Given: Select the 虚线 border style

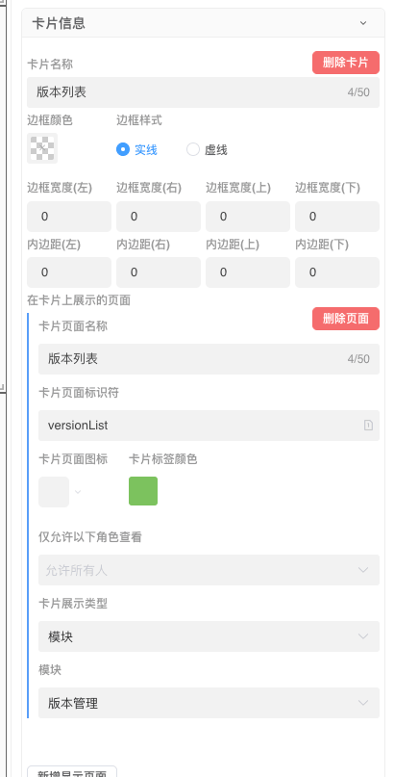Looking at the screenshot, I should [x=207, y=149].
